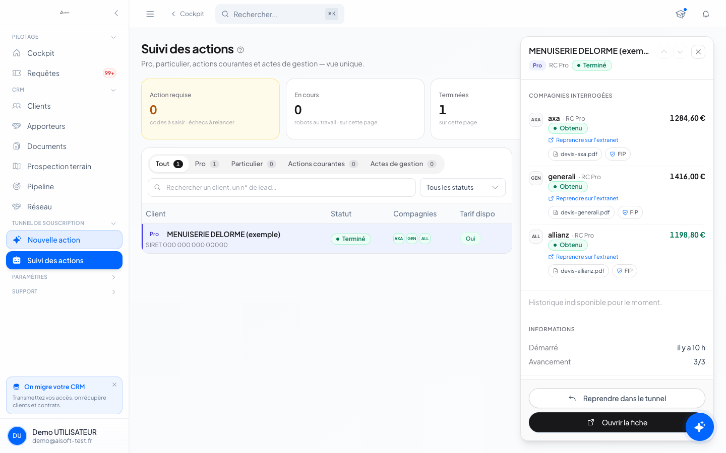This screenshot has height=453, width=726.
Task: Expand the PARAMÈTRES section
Action: 64,277
